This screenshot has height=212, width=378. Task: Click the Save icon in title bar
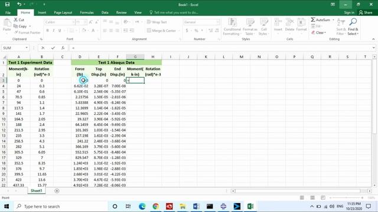click(x=7, y=4)
